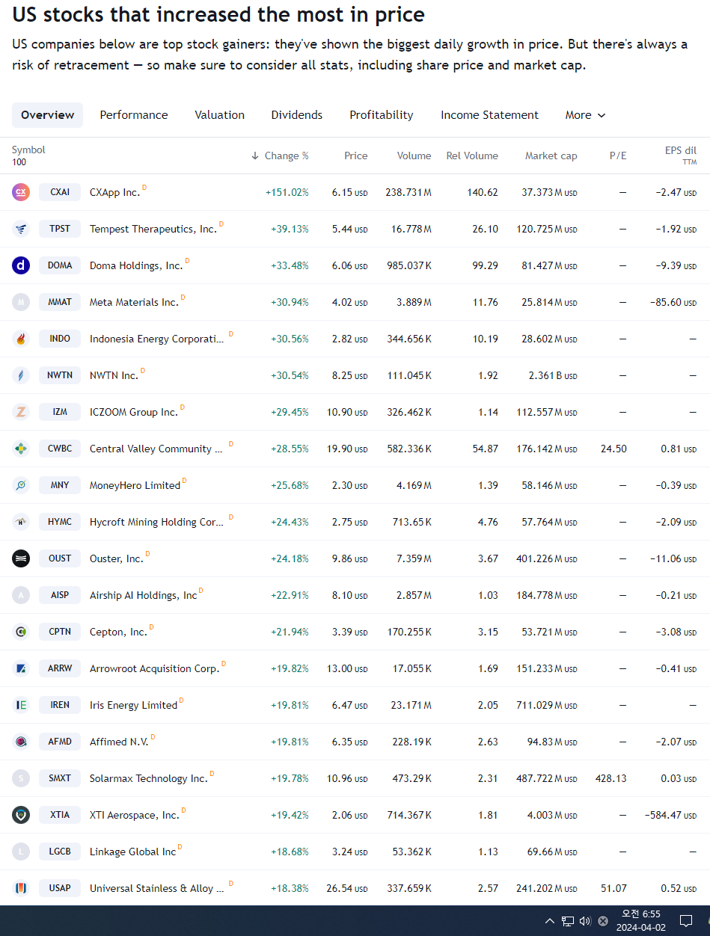The height and width of the screenshot is (936, 710).
Task: Click the 26.54 USD price value
Action: coord(347,888)
